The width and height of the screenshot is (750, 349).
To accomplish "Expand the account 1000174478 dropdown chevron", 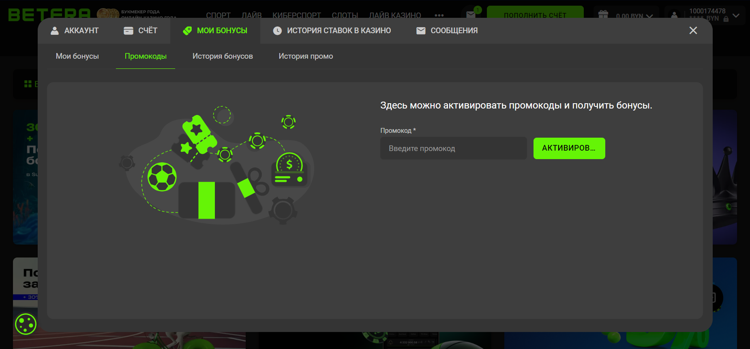I will (x=736, y=16).
